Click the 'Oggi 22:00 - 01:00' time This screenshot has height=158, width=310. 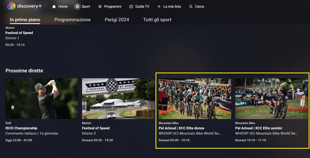(x=19, y=140)
